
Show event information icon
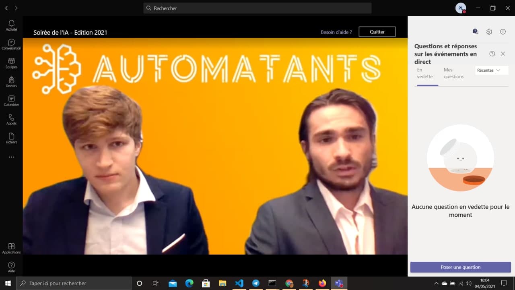point(503,31)
